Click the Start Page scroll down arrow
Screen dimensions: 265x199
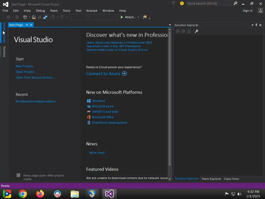pos(170,179)
